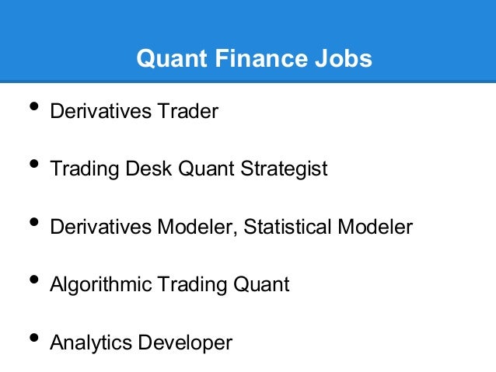Click the word Trader in the first bullet
This screenshot has height=372, width=496.
[188, 111]
